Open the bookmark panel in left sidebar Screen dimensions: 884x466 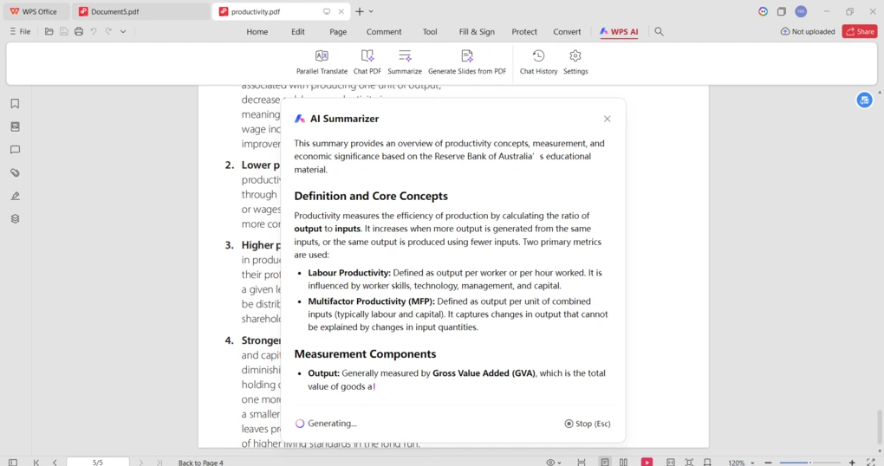pos(16,104)
